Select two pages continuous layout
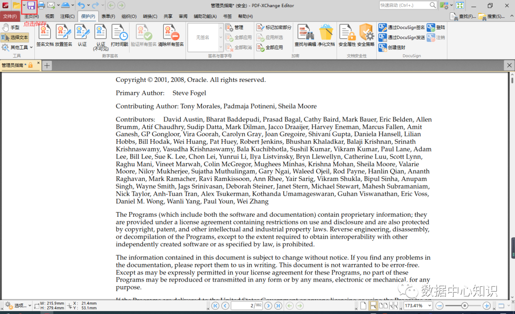 (393, 306)
